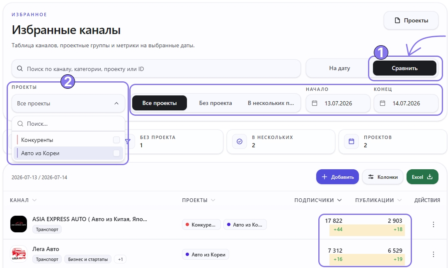
Task: Export table via Excel button
Action: [422, 177]
